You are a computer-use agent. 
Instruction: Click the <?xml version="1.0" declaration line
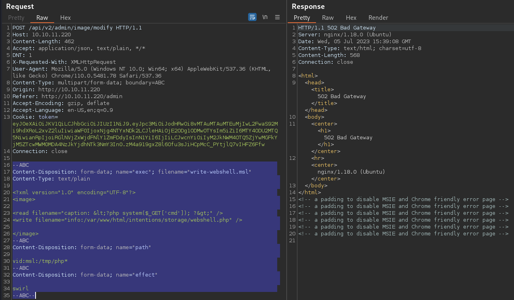pyautogui.click(x=74, y=193)
